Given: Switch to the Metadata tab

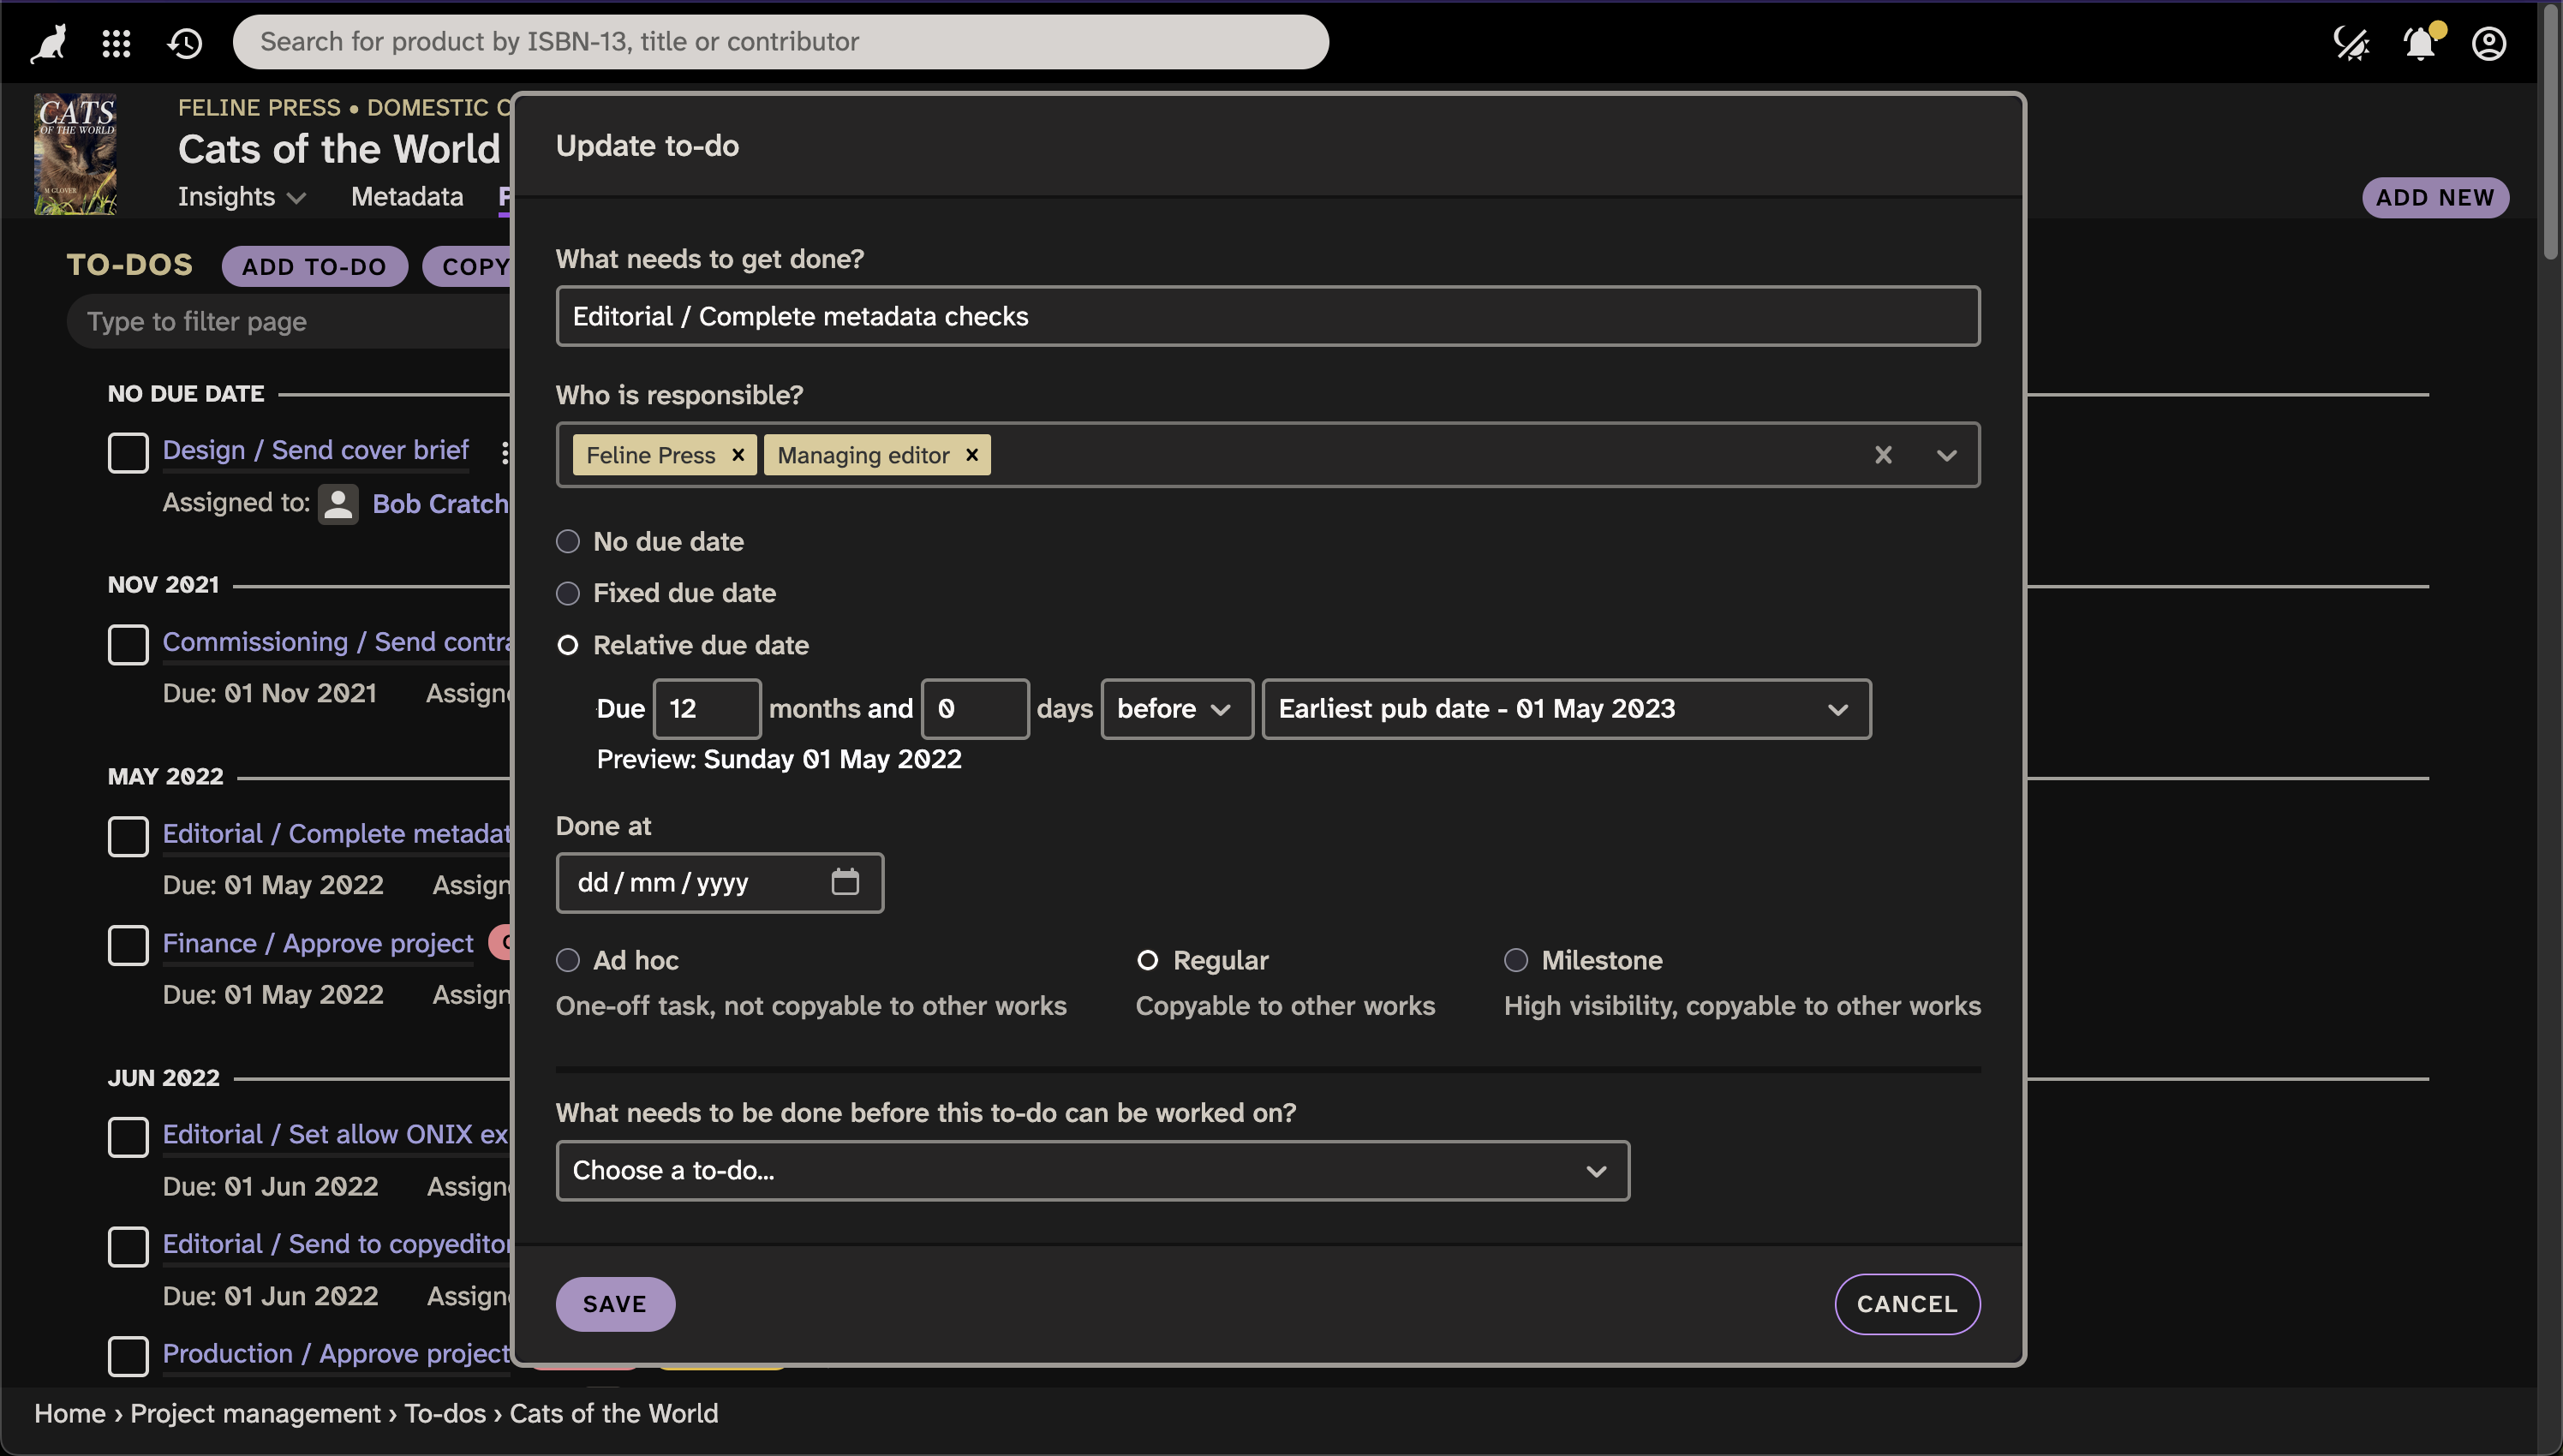Looking at the screenshot, I should tap(406, 197).
